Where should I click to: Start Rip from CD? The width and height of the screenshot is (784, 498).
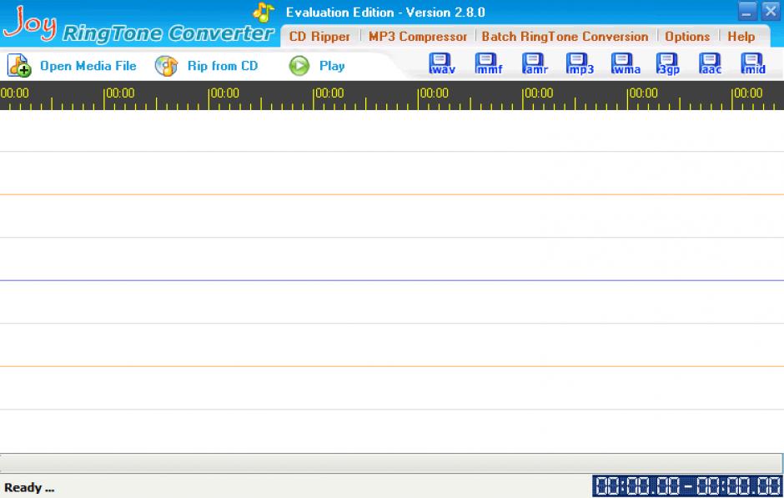click(208, 66)
